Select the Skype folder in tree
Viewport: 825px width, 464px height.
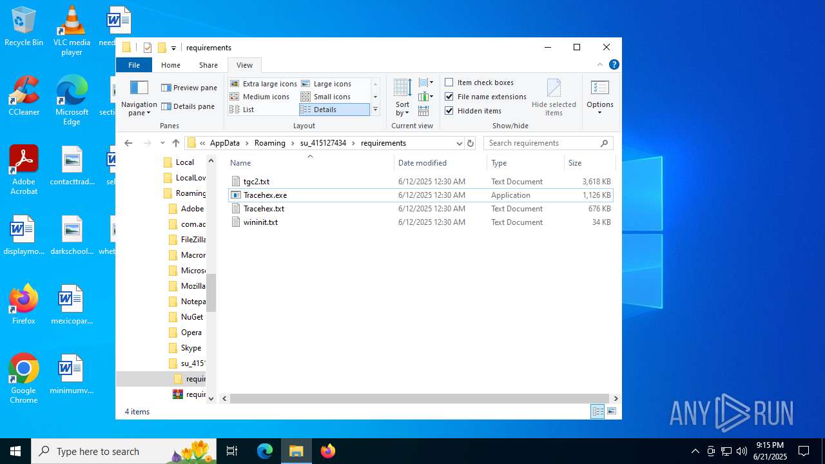click(x=191, y=348)
